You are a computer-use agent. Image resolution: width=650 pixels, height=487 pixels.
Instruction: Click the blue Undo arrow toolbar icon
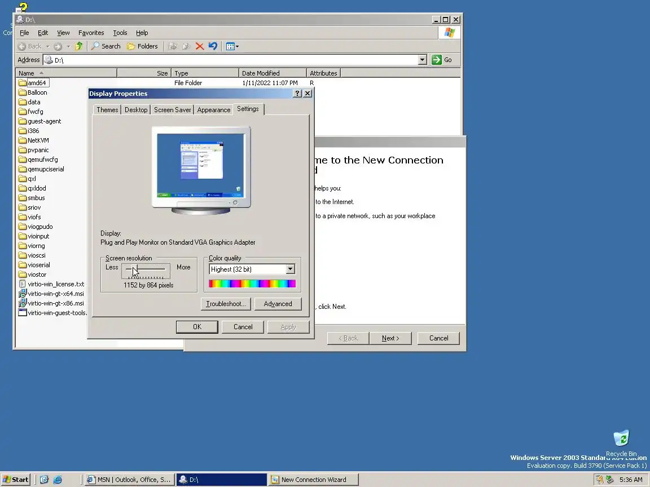point(213,46)
